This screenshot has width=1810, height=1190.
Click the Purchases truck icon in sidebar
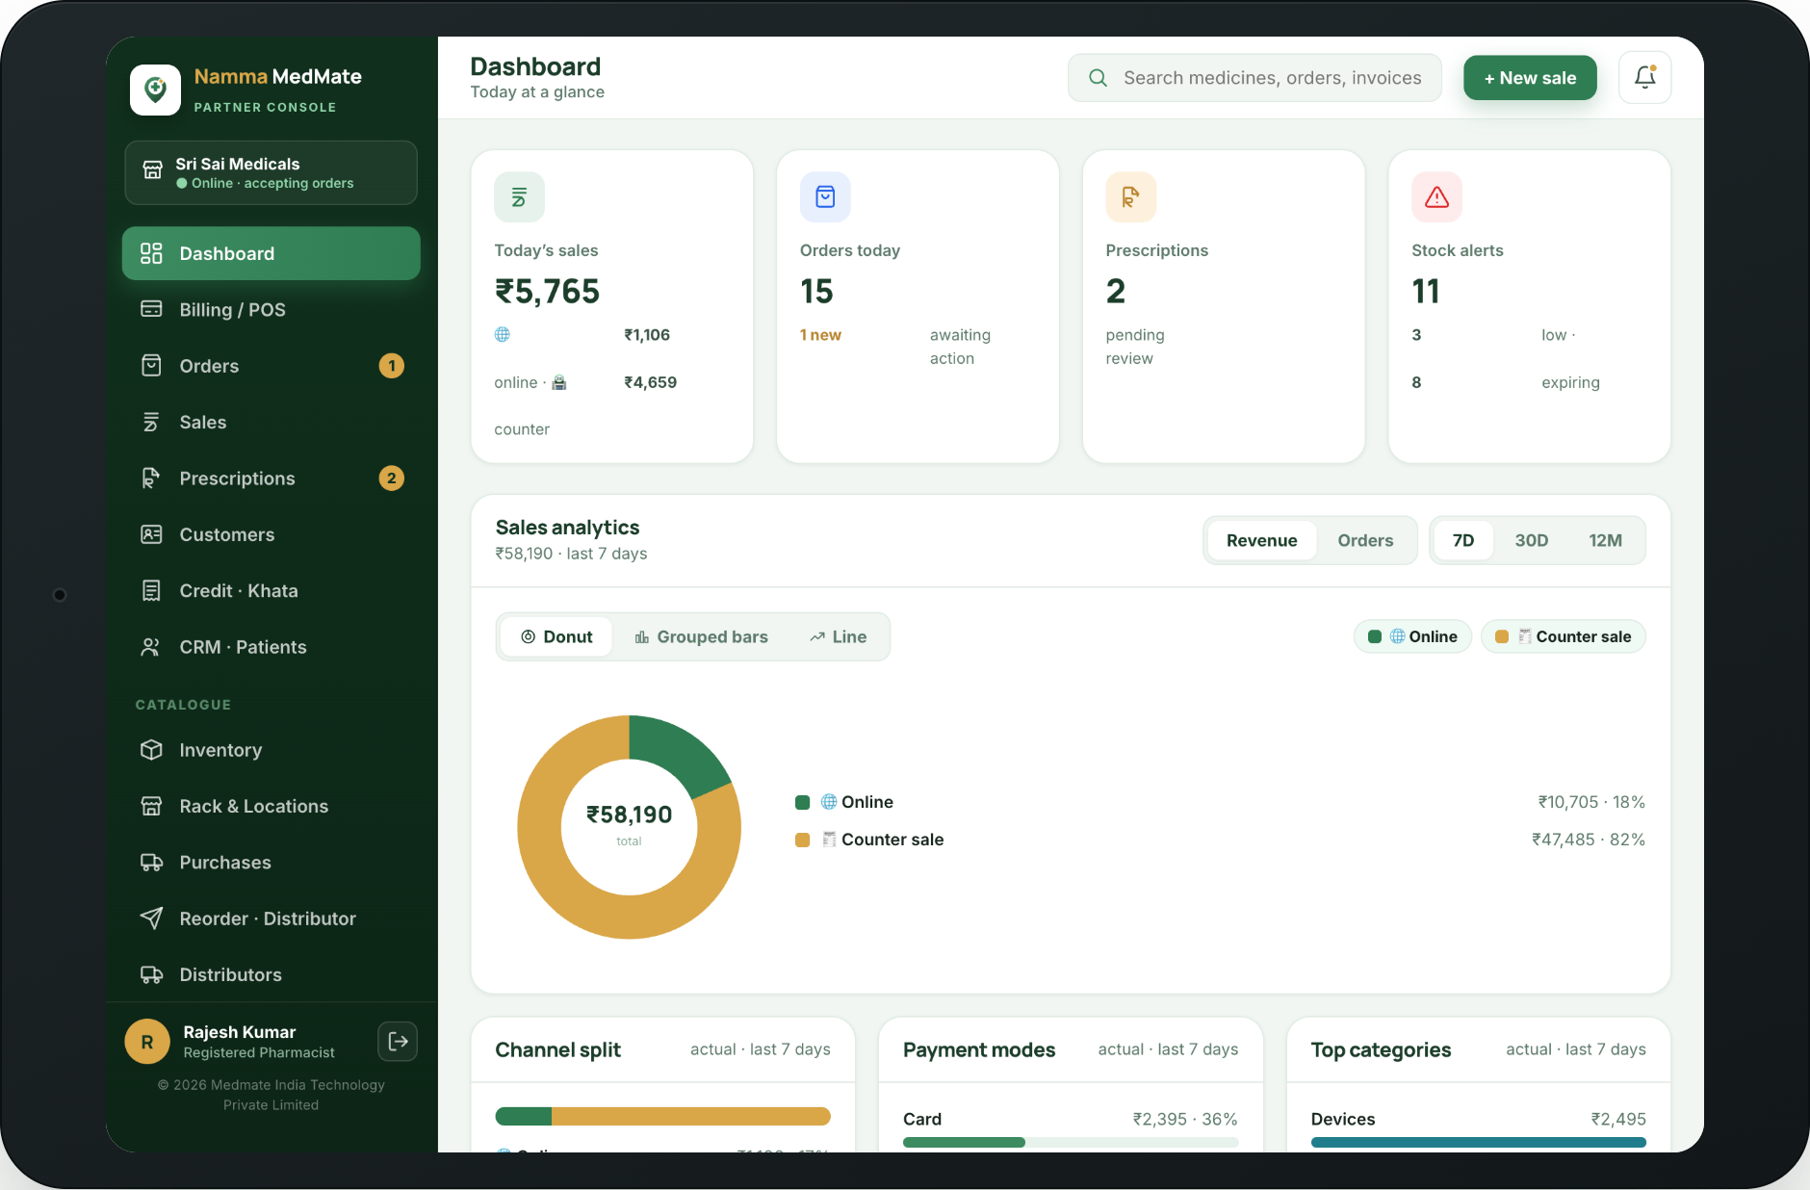151,863
